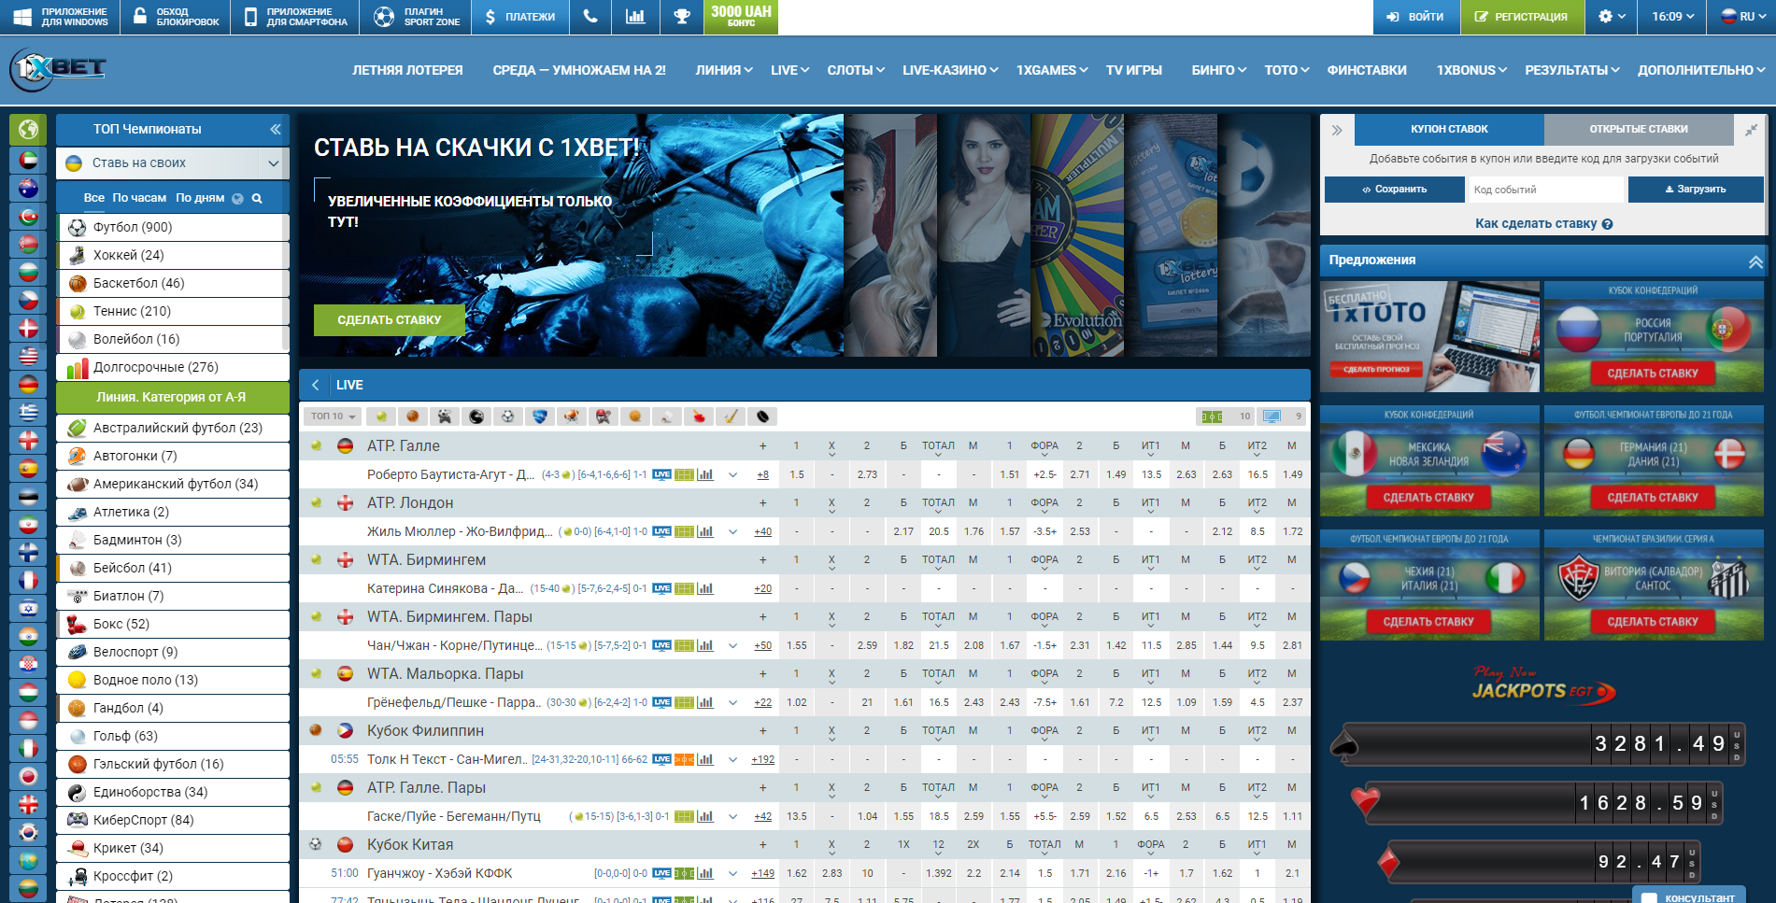The height and width of the screenshot is (903, 1776).
Task: Click the Код событий input field
Action: [1546, 190]
